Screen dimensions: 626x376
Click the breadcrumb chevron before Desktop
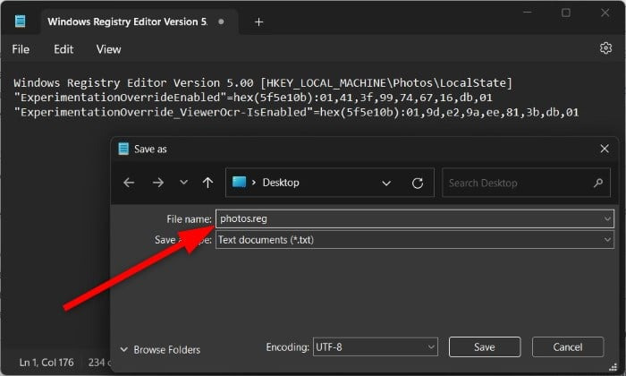pos(254,183)
